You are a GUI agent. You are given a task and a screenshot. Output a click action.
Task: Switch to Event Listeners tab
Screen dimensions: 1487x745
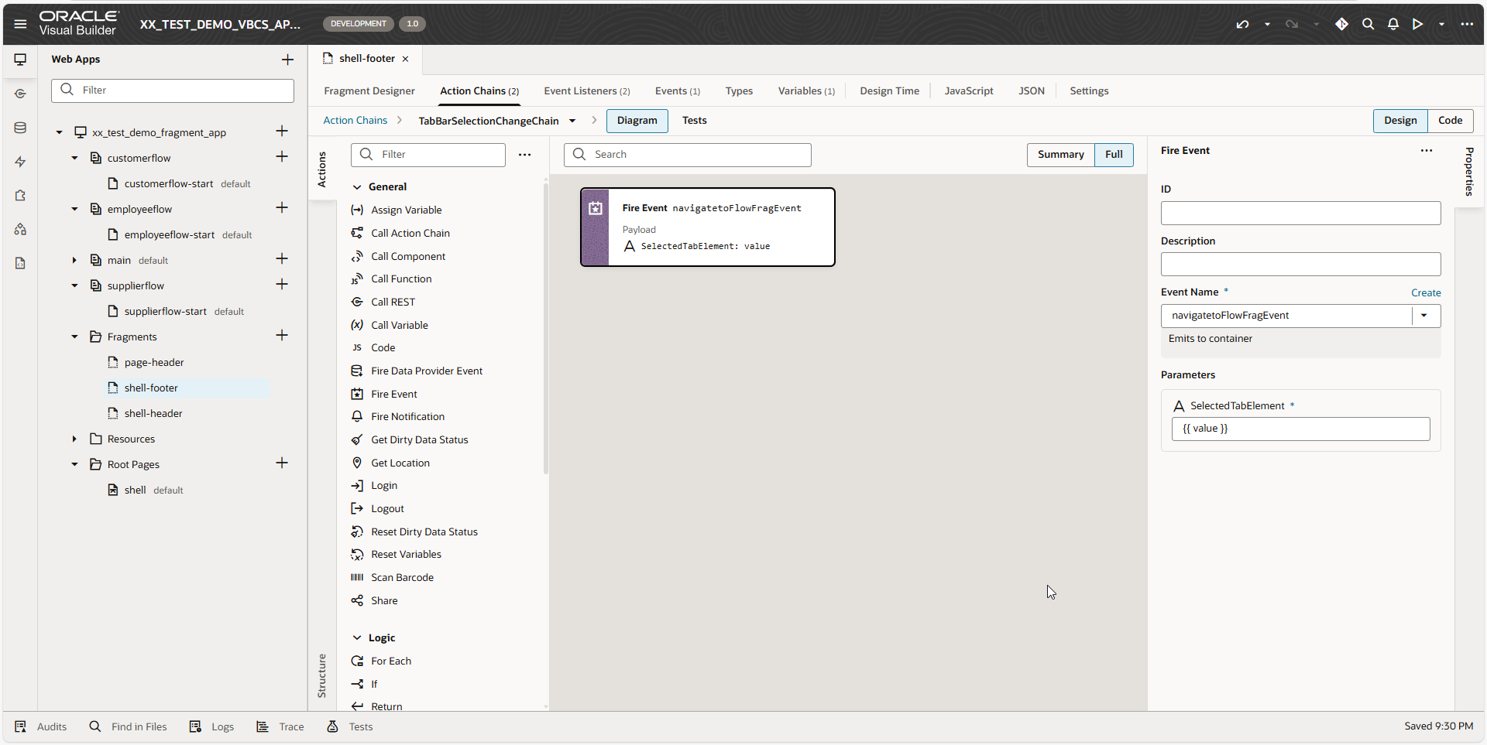point(586,91)
